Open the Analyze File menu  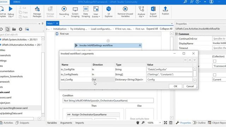pyautogui.click(x=141, y=12)
